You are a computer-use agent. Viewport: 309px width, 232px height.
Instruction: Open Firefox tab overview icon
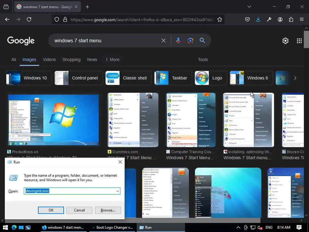(6, 7)
